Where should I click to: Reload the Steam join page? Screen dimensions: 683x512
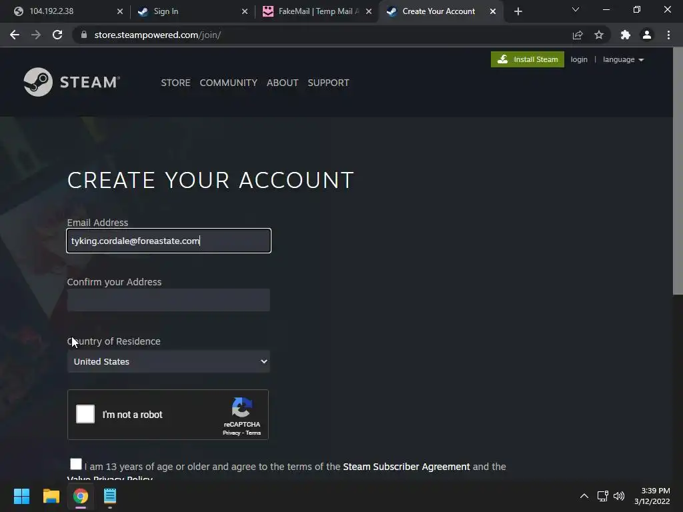tap(57, 35)
